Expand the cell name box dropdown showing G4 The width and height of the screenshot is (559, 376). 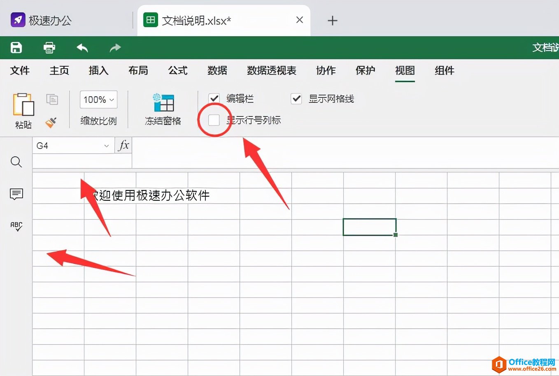coord(107,145)
